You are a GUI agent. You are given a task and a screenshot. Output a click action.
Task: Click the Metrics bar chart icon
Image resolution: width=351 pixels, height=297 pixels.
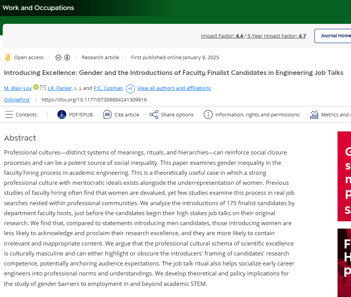(314, 114)
